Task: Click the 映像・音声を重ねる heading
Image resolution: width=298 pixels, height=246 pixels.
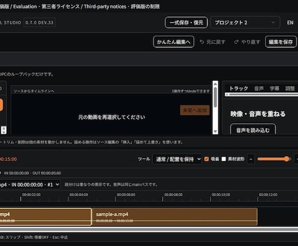Action: [x=258, y=114]
